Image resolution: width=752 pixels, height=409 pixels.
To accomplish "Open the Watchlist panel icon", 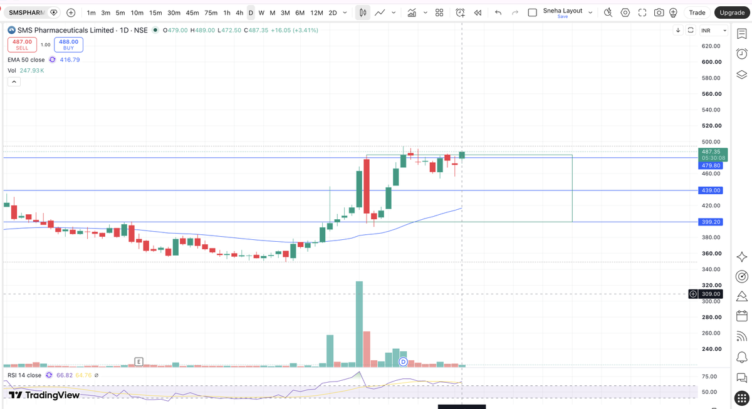I will pyautogui.click(x=742, y=33).
